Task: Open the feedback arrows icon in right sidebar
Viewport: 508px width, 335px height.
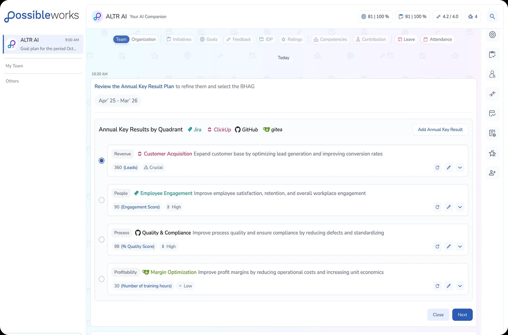Action: 492,94
